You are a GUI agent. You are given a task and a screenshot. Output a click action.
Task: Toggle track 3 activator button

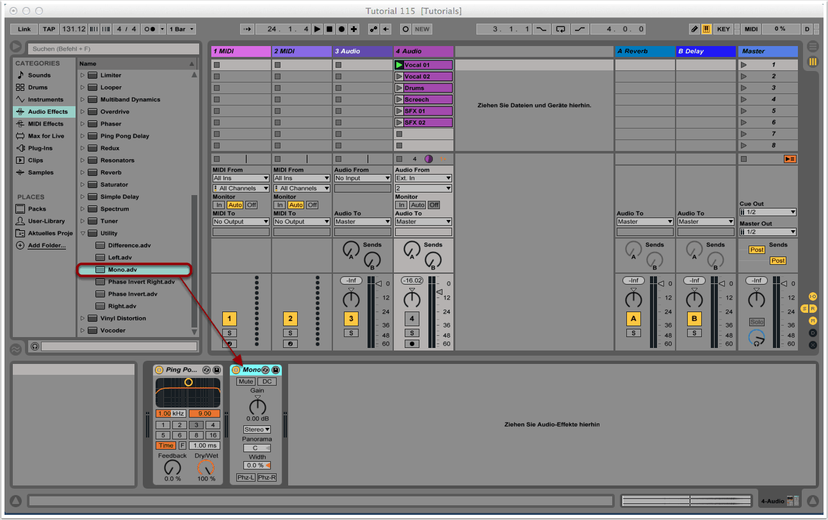click(351, 319)
